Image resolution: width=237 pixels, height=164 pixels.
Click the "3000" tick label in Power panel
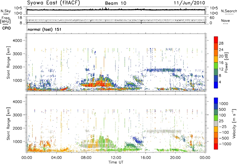(17, 54)
